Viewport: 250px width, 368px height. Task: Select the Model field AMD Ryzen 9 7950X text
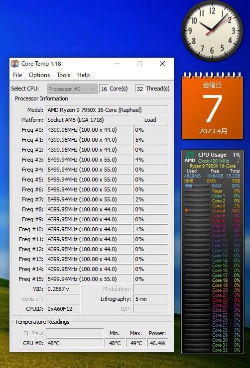pyautogui.click(x=107, y=110)
